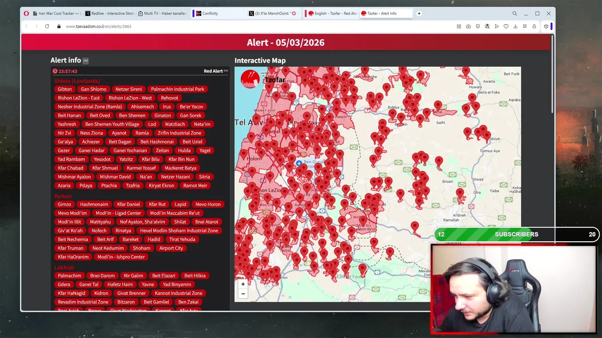Click the Ramallah label on the map
The width and height of the screenshot is (602, 338).
coord(451,220)
